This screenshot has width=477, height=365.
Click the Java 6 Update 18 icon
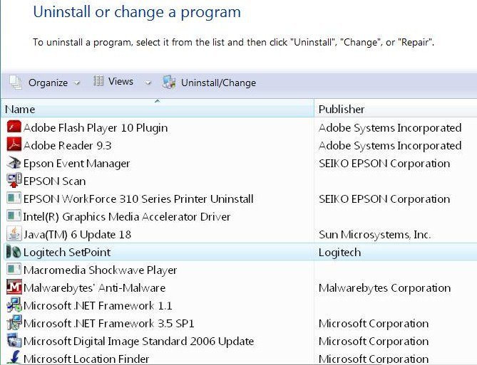[14, 234]
